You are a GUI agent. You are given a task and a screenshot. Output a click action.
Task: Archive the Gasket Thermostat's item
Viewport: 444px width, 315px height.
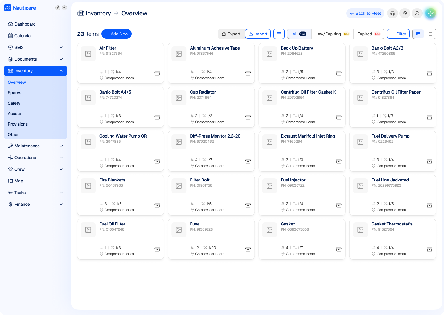point(430,249)
